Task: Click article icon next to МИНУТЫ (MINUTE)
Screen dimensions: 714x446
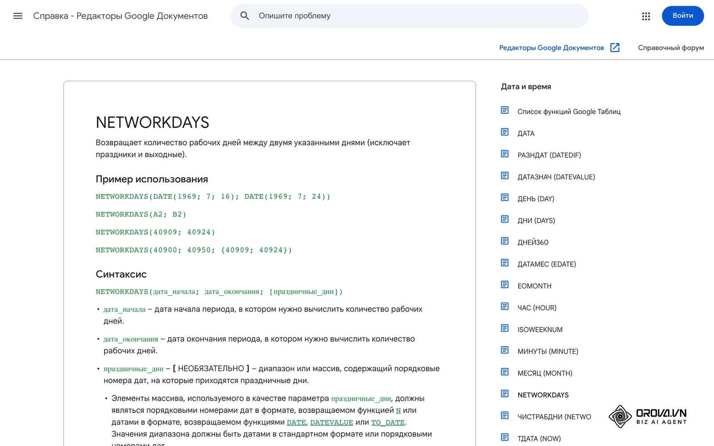Action: [x=505, y=351]
